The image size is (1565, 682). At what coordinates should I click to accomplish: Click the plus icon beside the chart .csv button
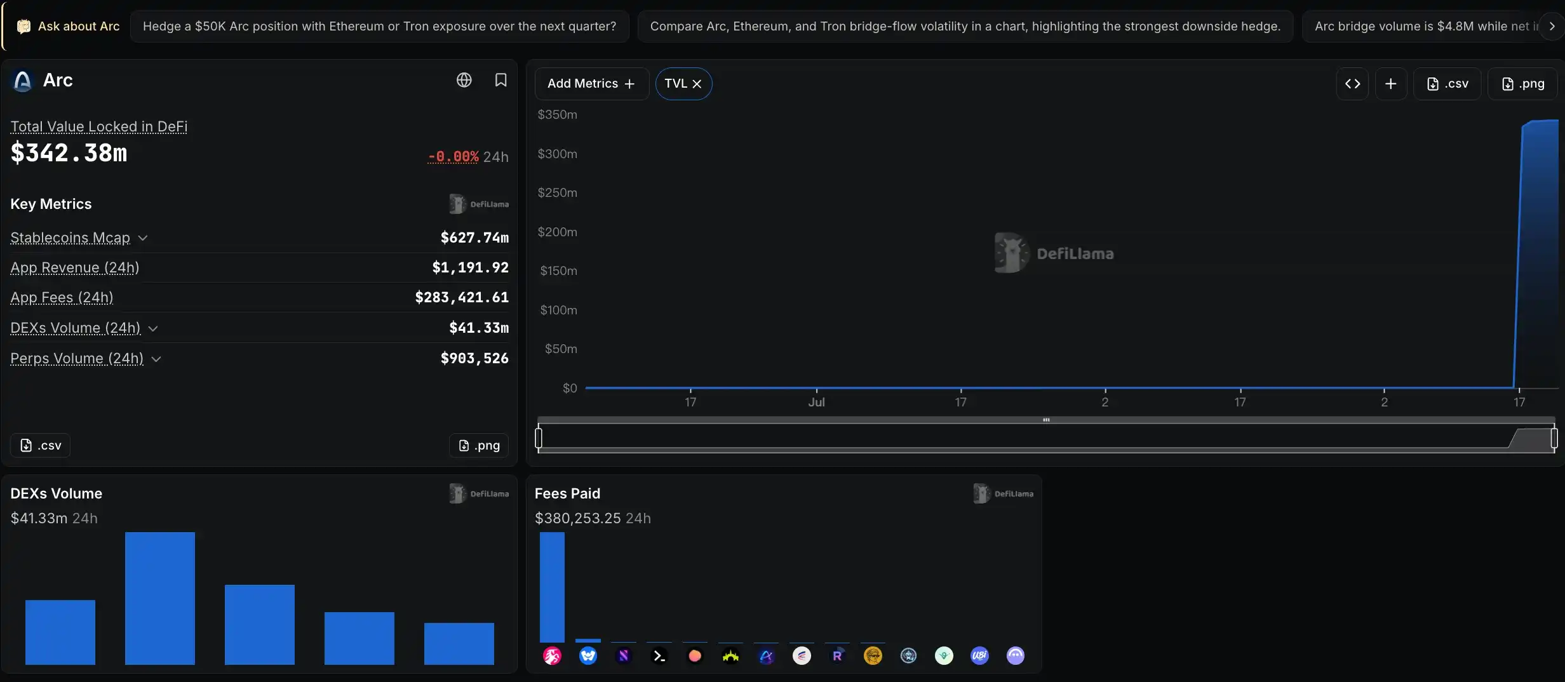(x=1390, y=84)
